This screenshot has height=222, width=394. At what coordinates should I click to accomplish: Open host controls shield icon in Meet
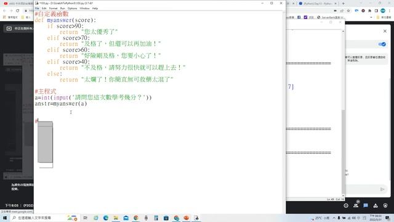tap(385, 205)
